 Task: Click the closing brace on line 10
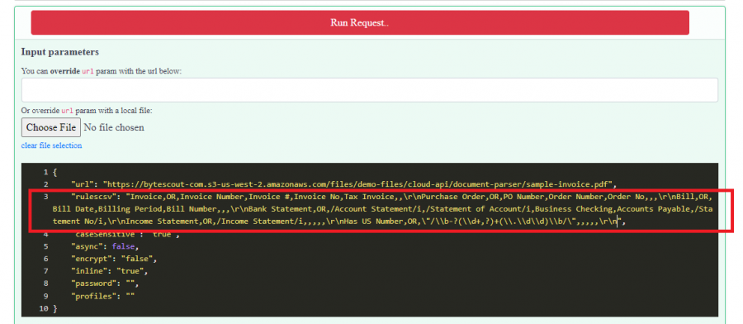click(x=55, y=308)
